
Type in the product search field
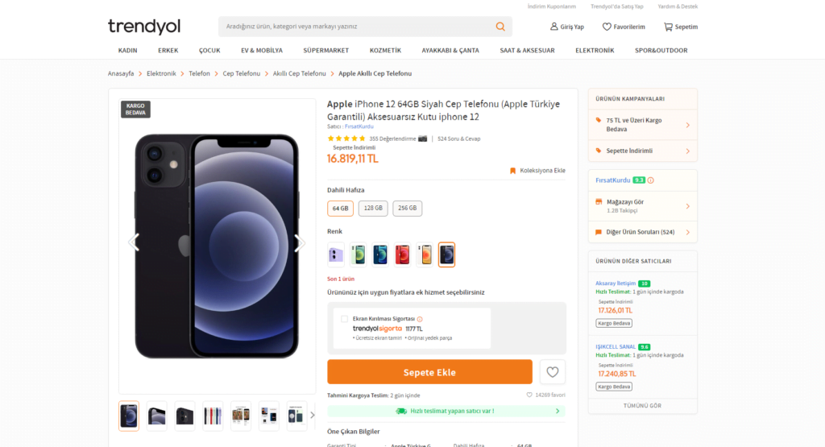pyautogui.click(x=354, y=27)
